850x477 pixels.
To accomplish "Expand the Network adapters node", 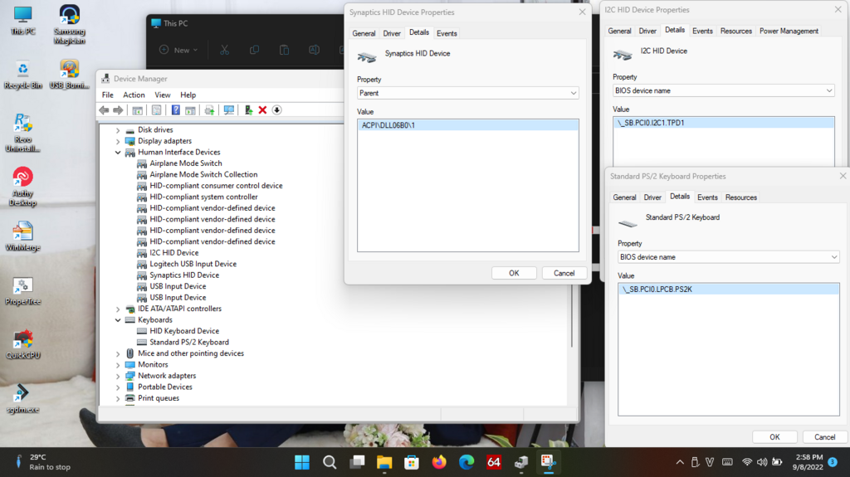I will click(118, 376).
